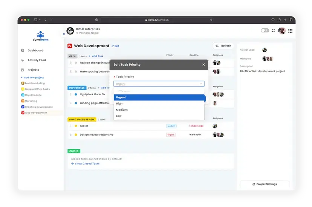312x207 pixels.
Task: Open the apps grid menu
Action: point(290,31)
